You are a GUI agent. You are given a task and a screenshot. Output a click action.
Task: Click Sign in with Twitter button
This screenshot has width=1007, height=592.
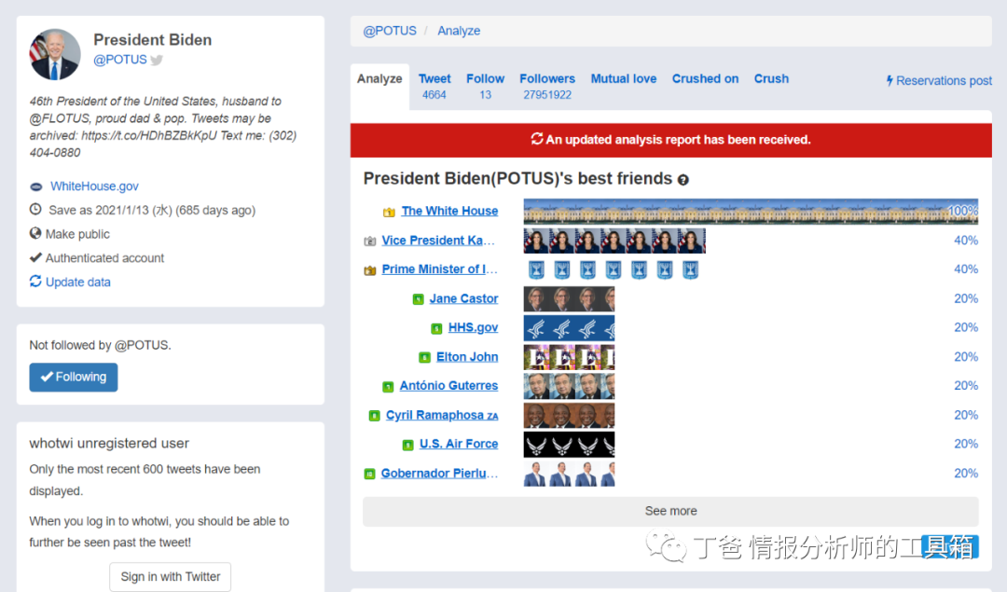[x=171, y=576]
